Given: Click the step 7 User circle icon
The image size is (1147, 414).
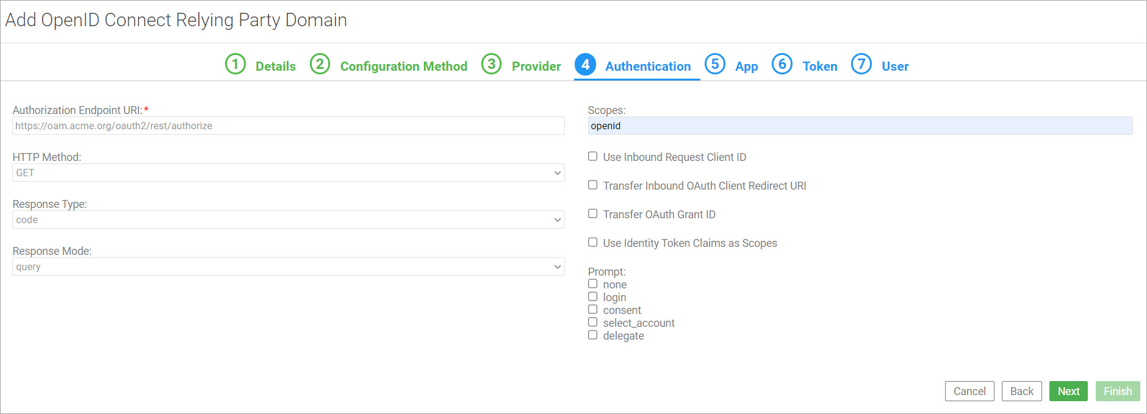Looking at the screenshot, I should point(861,64).
